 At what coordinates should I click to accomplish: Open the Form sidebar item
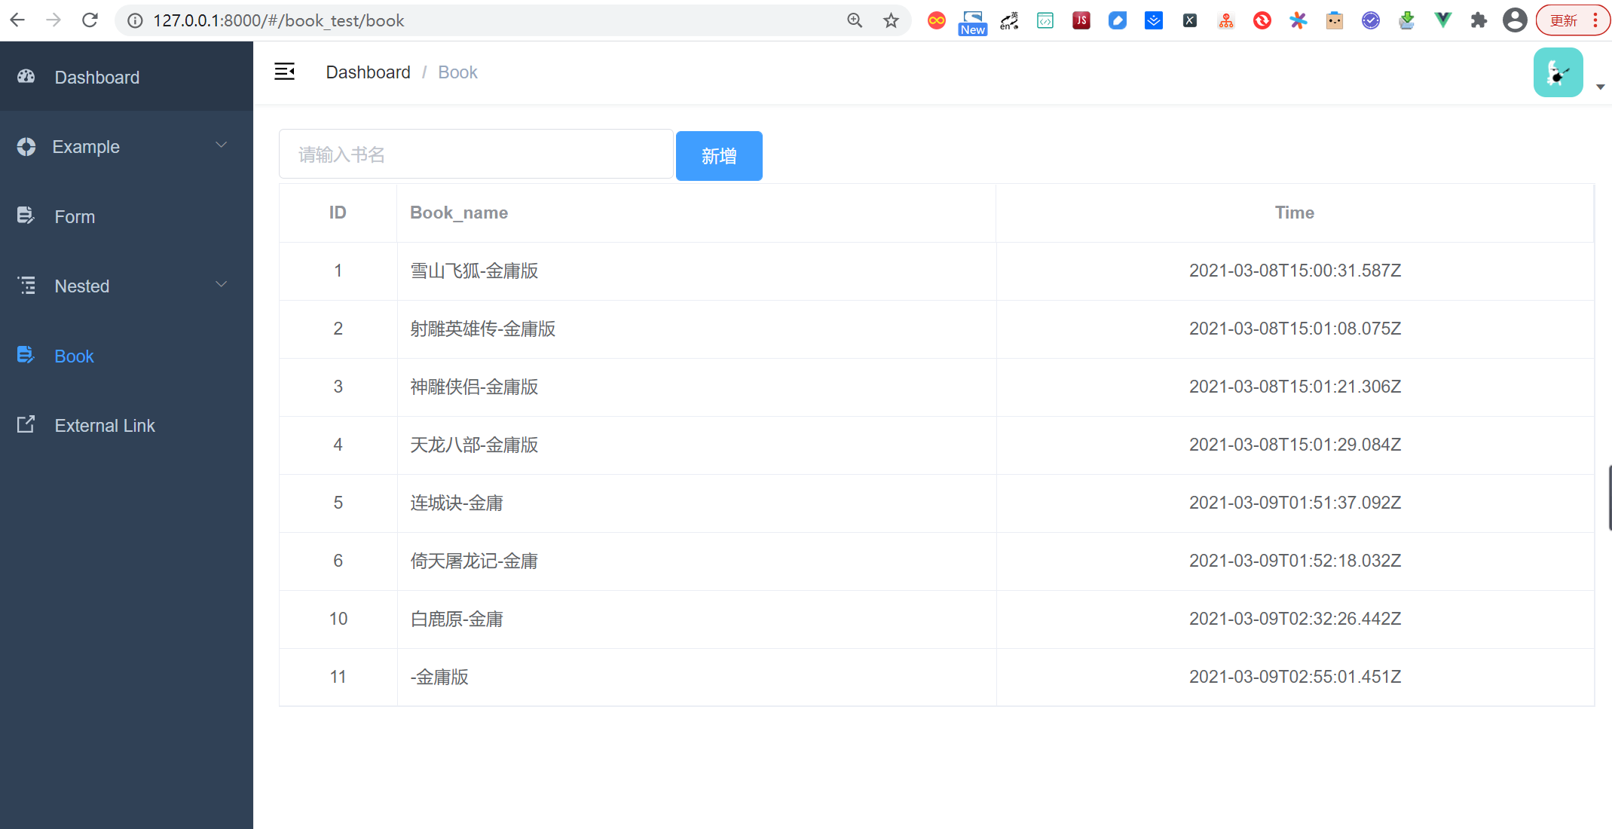coord(127,216)
